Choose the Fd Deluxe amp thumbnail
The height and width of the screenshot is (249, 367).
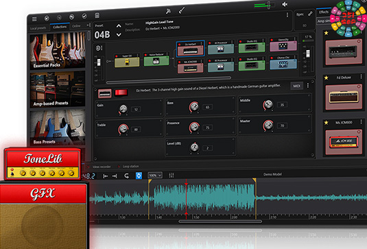(344, 97)
